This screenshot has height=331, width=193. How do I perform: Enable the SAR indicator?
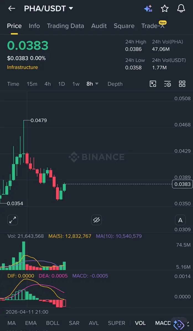[74, 323]
